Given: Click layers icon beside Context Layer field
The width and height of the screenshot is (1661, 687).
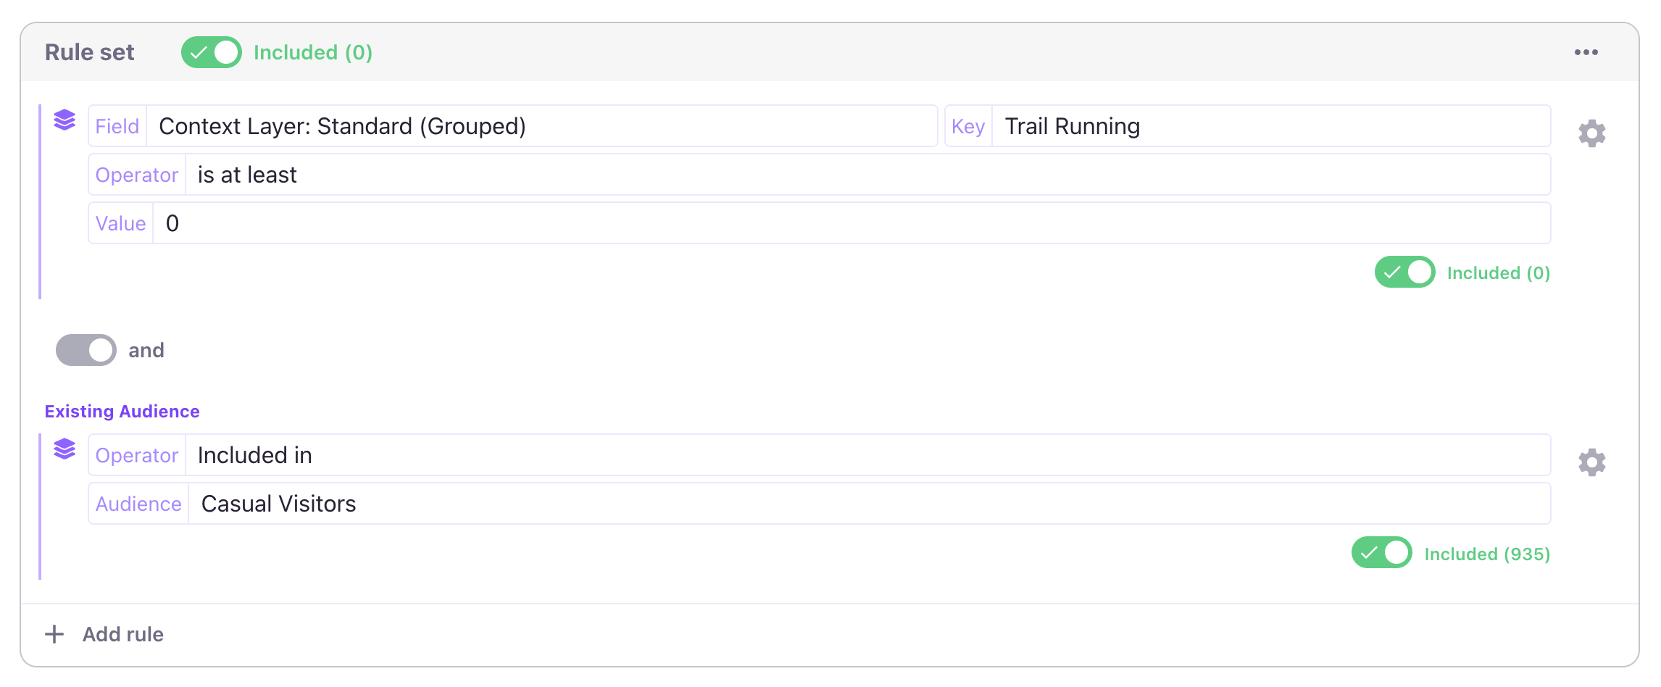Looking at the screenshot, I should pos(64,120).
